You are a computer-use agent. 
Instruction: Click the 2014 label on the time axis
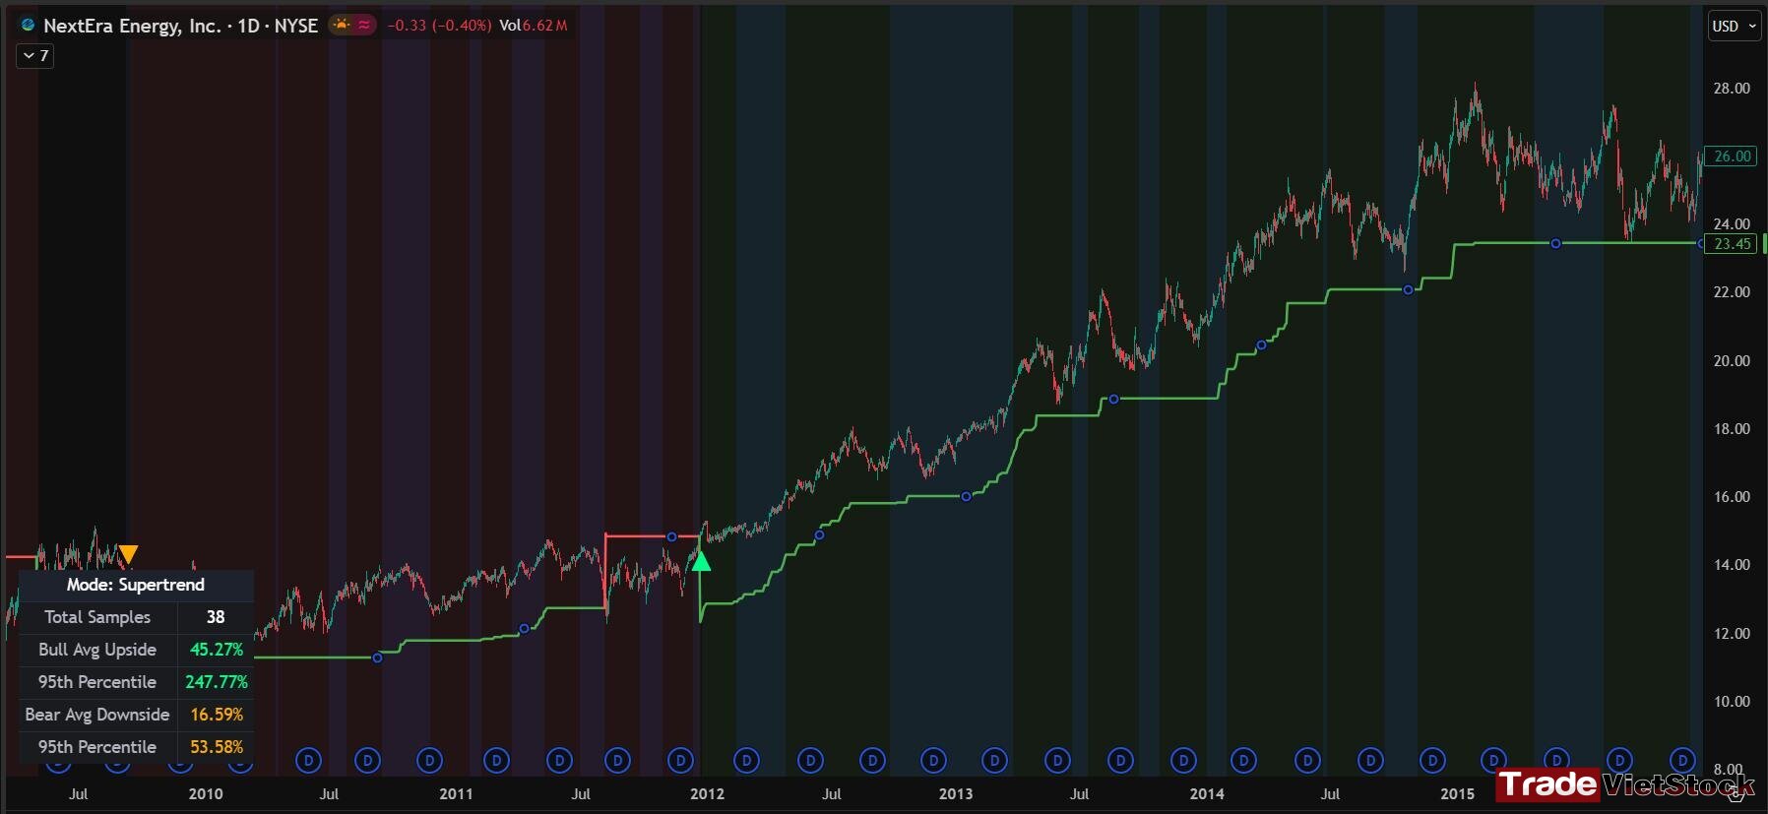click(1207, 793)
